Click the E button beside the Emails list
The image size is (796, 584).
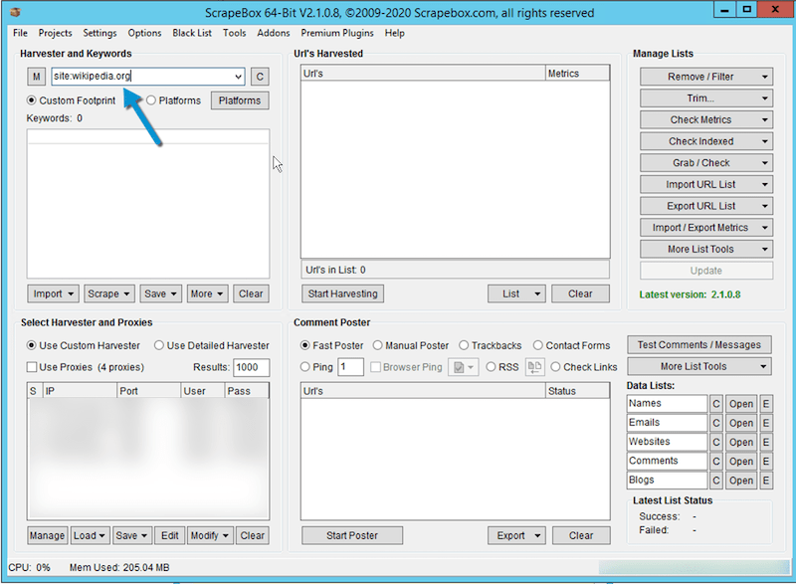pos(766,423)
